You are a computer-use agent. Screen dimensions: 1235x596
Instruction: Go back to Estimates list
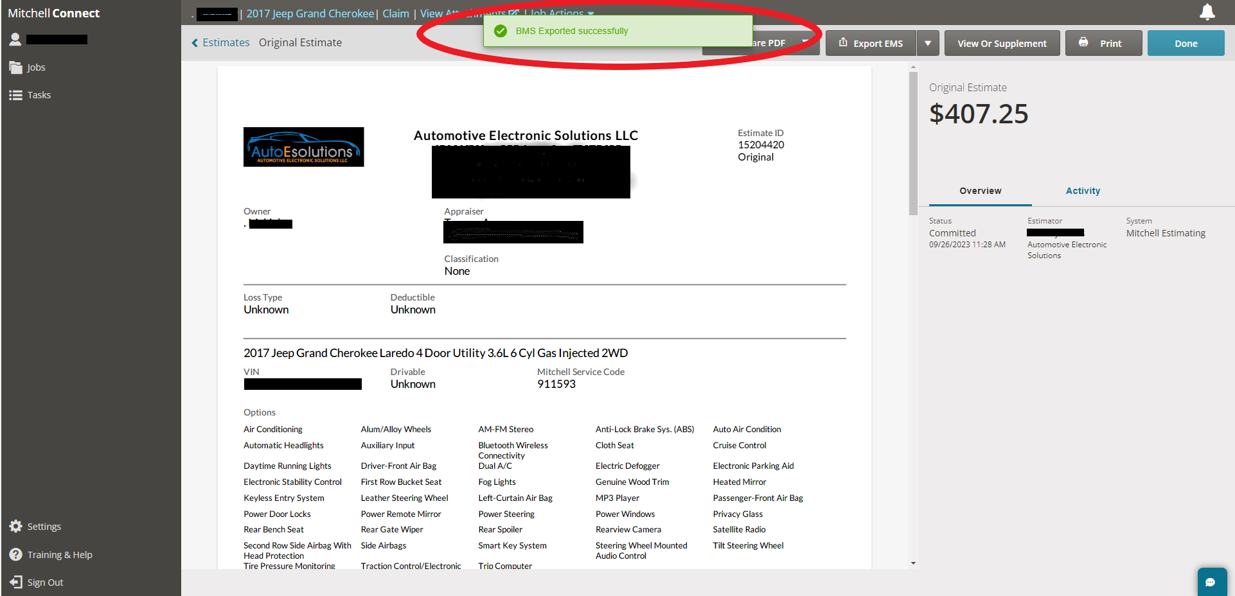point(220,42)
